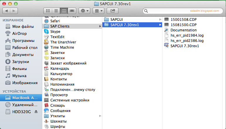Select the SAP Clients folder
This screenshot has height=129, width=226.
pyautogui.click(x=72, y=26)
